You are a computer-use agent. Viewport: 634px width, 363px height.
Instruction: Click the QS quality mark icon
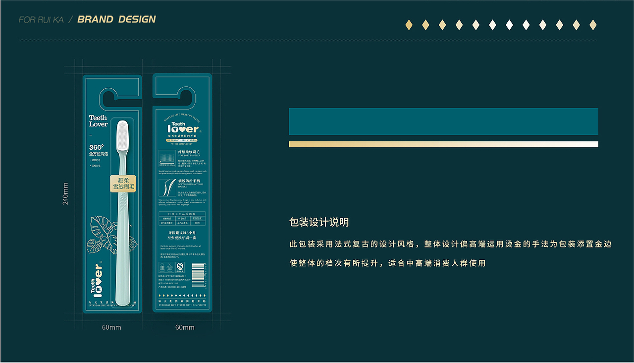click(x=181, y=268)
